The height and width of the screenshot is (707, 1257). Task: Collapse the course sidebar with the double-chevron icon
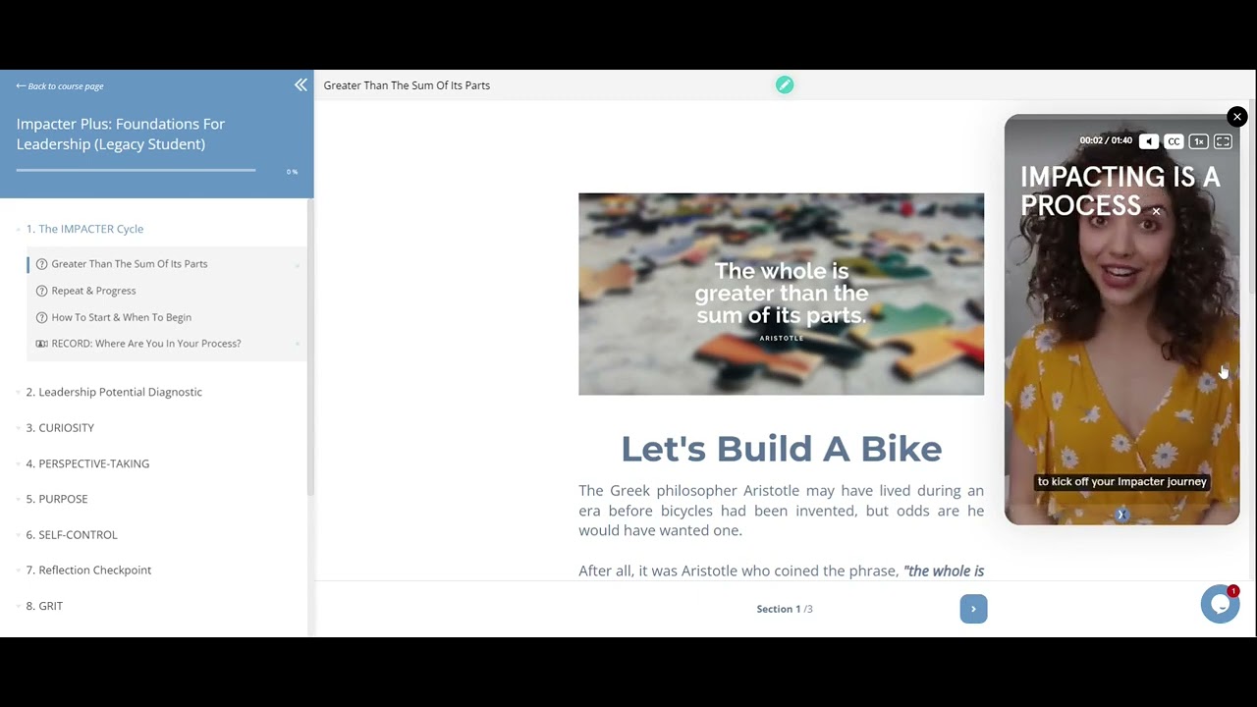301,85
